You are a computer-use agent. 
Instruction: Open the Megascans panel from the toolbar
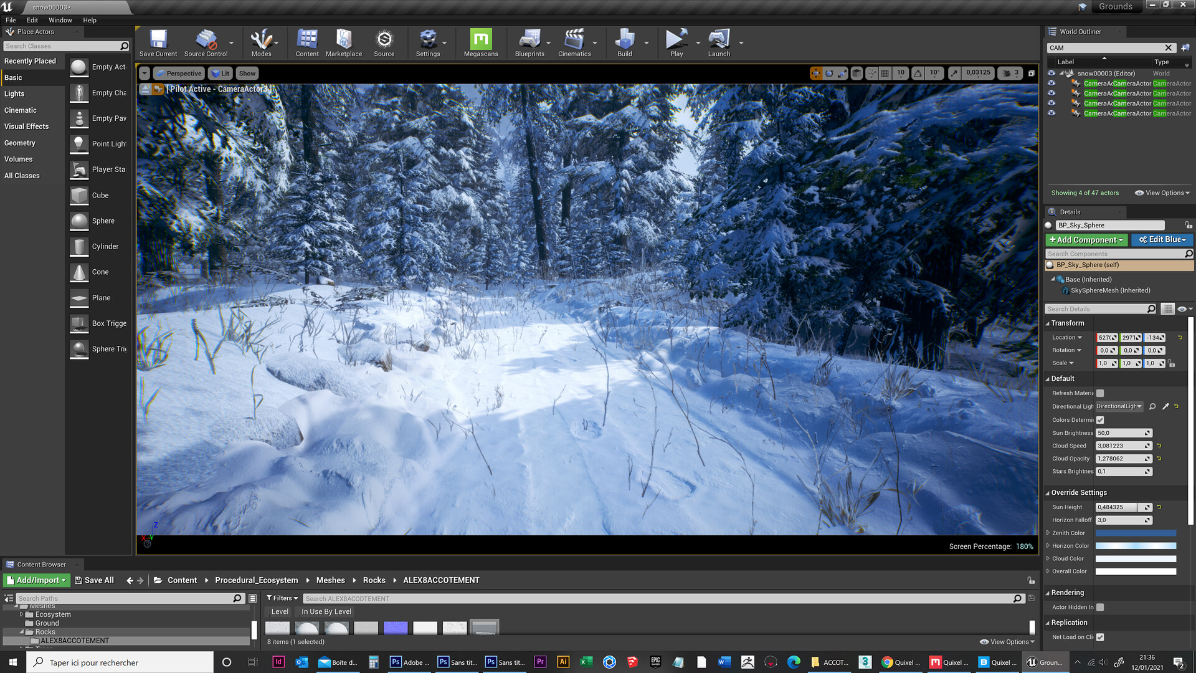480,42
